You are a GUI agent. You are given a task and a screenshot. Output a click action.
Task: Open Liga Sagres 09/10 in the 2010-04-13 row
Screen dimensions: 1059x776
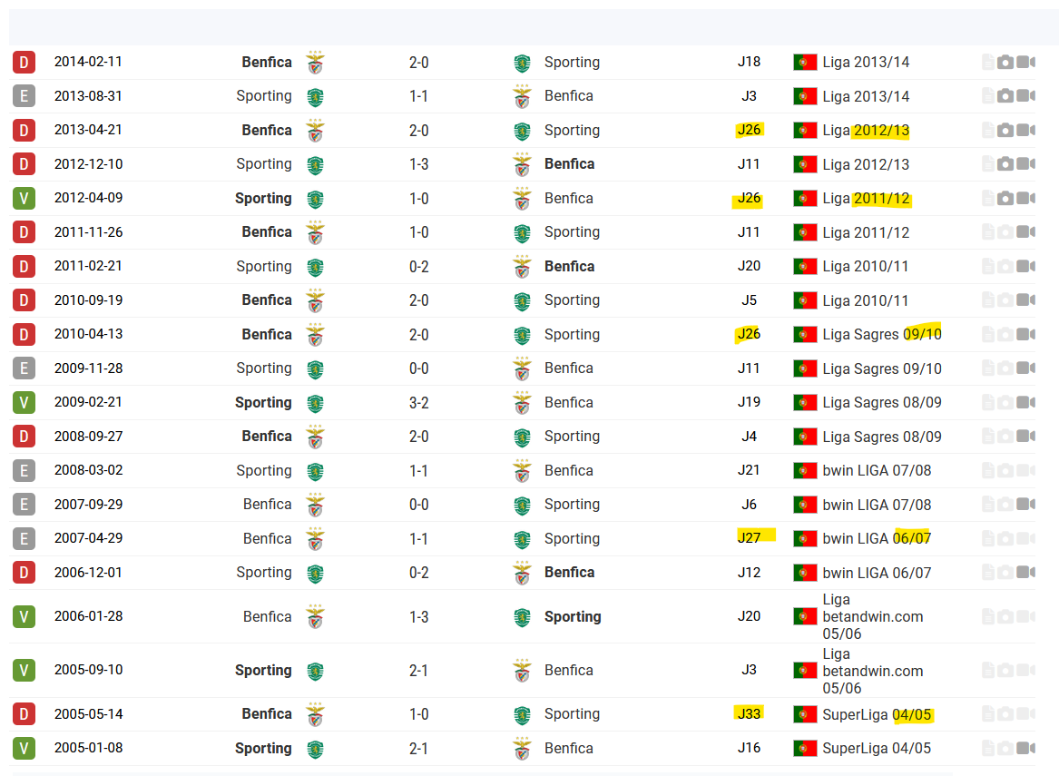(x=881, y=334)
